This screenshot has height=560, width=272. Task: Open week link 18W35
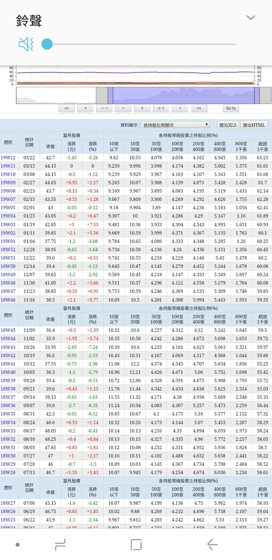(x=8, y=414)
